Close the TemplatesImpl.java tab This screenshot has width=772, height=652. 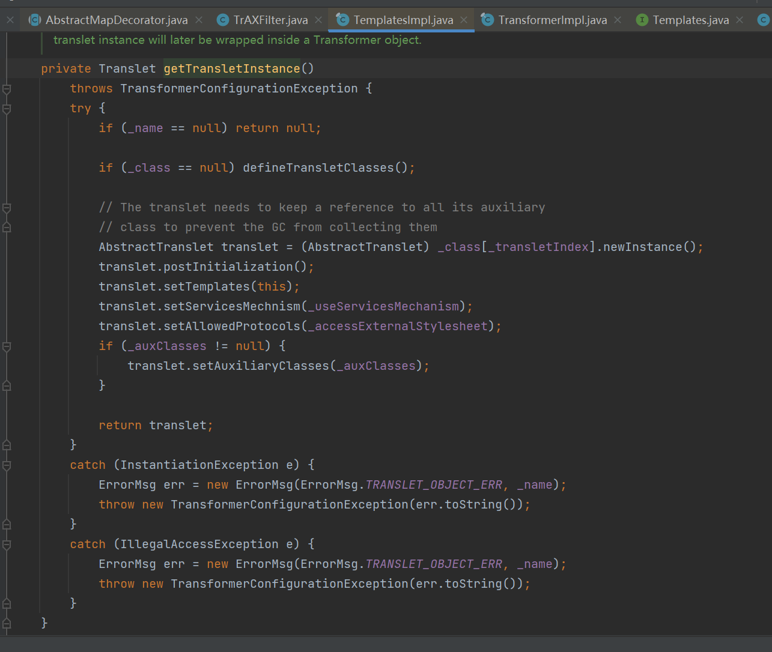pyautogui.click(x=464, y=20)
